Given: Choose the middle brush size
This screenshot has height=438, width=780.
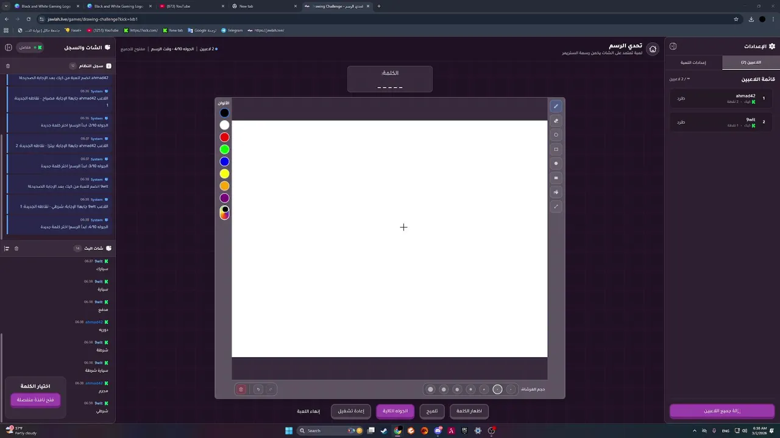Looking at the screenshot, I should (x=470, y=389).
